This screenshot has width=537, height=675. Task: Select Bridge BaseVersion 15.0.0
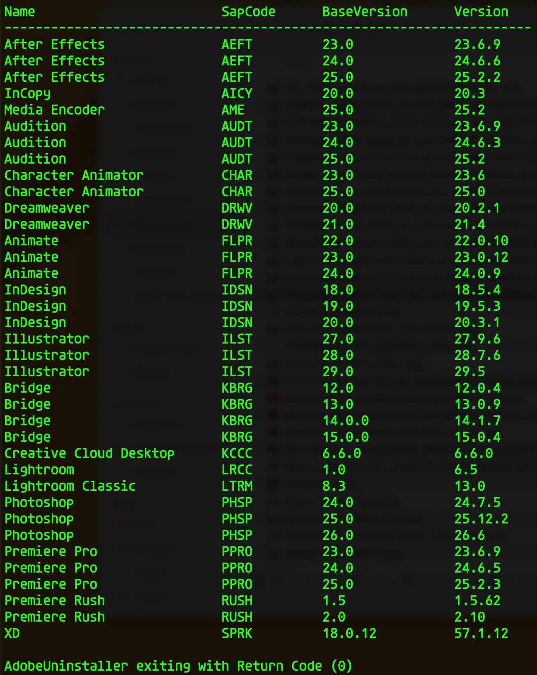345,437
